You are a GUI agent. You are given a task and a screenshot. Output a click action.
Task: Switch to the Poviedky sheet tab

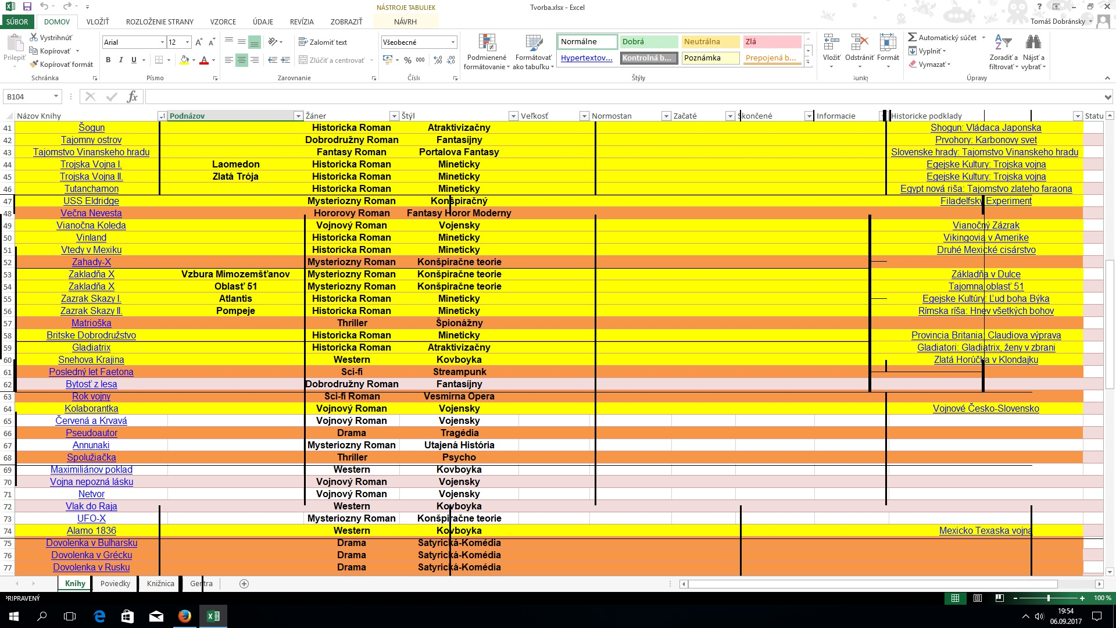click(x=115, y=584)
